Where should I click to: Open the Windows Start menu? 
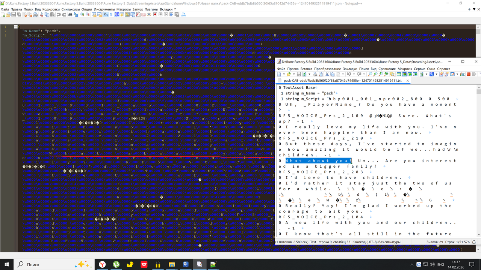[7, 264]
